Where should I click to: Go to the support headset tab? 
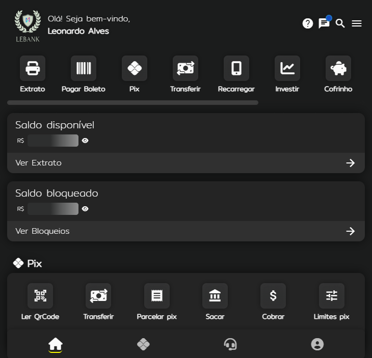(230, 345)
